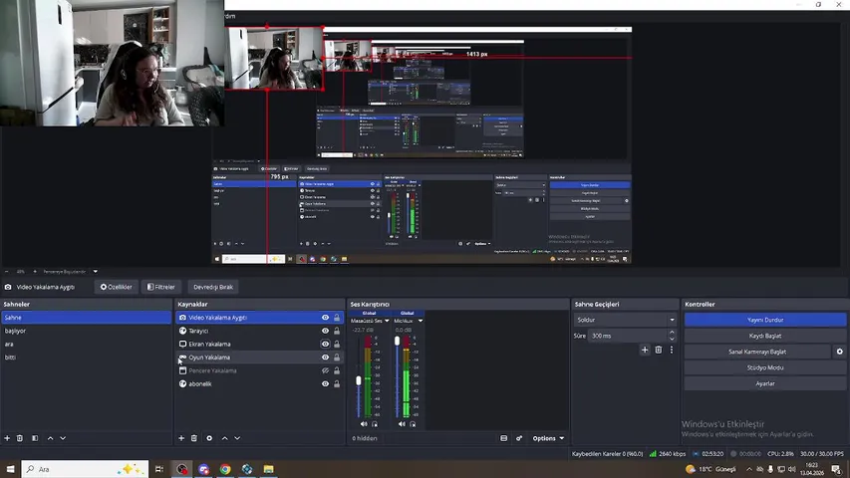Viewport: 850px width, 478px height.
Task: Expand the audio mixer Options menu
Action: (x=548, y=438)
